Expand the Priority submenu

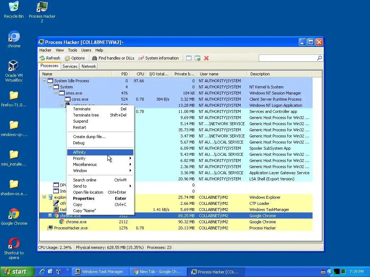(x=100, y=158)
